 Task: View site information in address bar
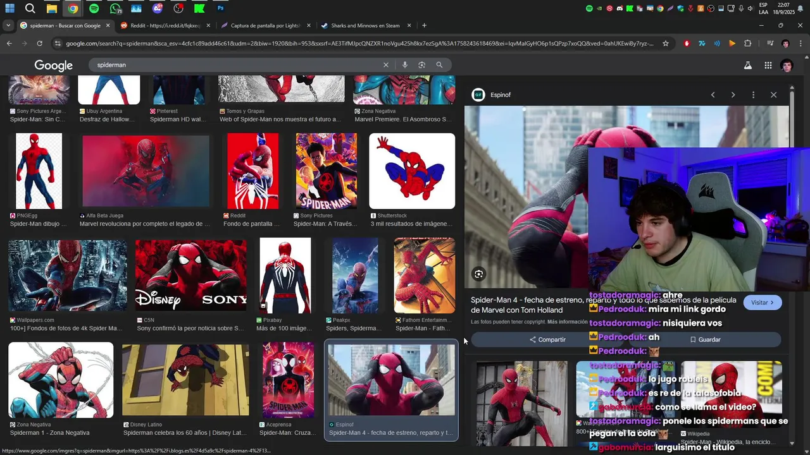click(58, 44)
